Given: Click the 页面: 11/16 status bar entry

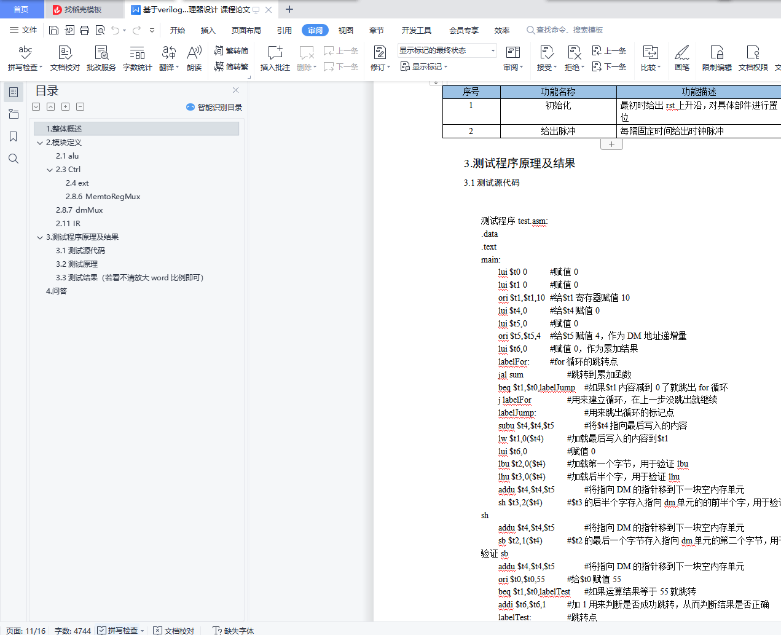Looking at the screenshot, I should pyautogui.click(x=26, y=630).
